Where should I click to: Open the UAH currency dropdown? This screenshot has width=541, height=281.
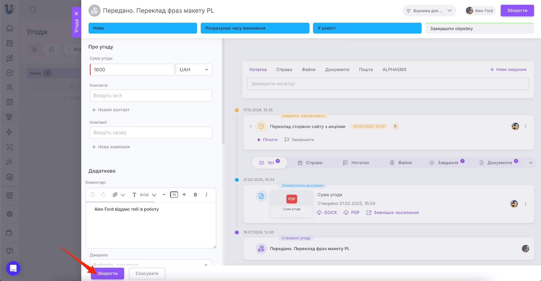click(x=194, y=70)
